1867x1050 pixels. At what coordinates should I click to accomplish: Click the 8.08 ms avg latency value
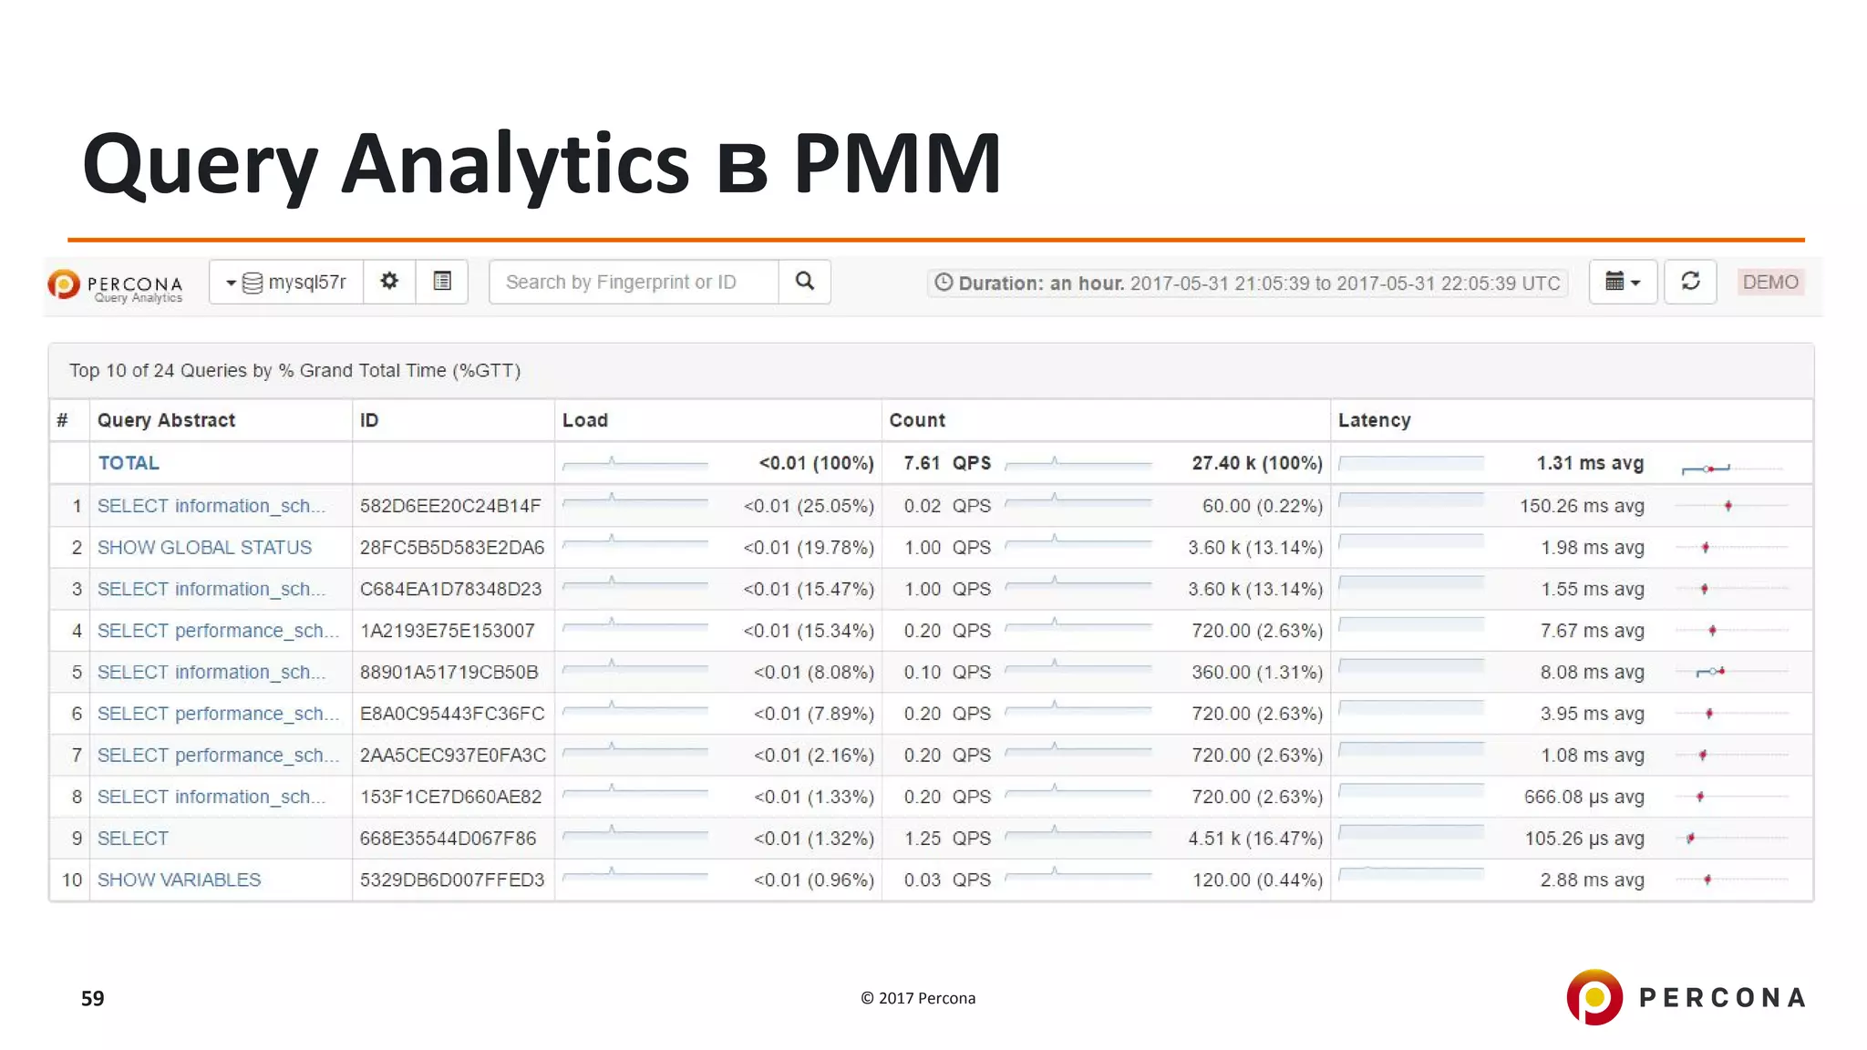point(1593,672)
